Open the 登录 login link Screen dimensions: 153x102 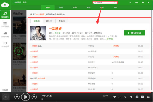(x=24, y=2)
